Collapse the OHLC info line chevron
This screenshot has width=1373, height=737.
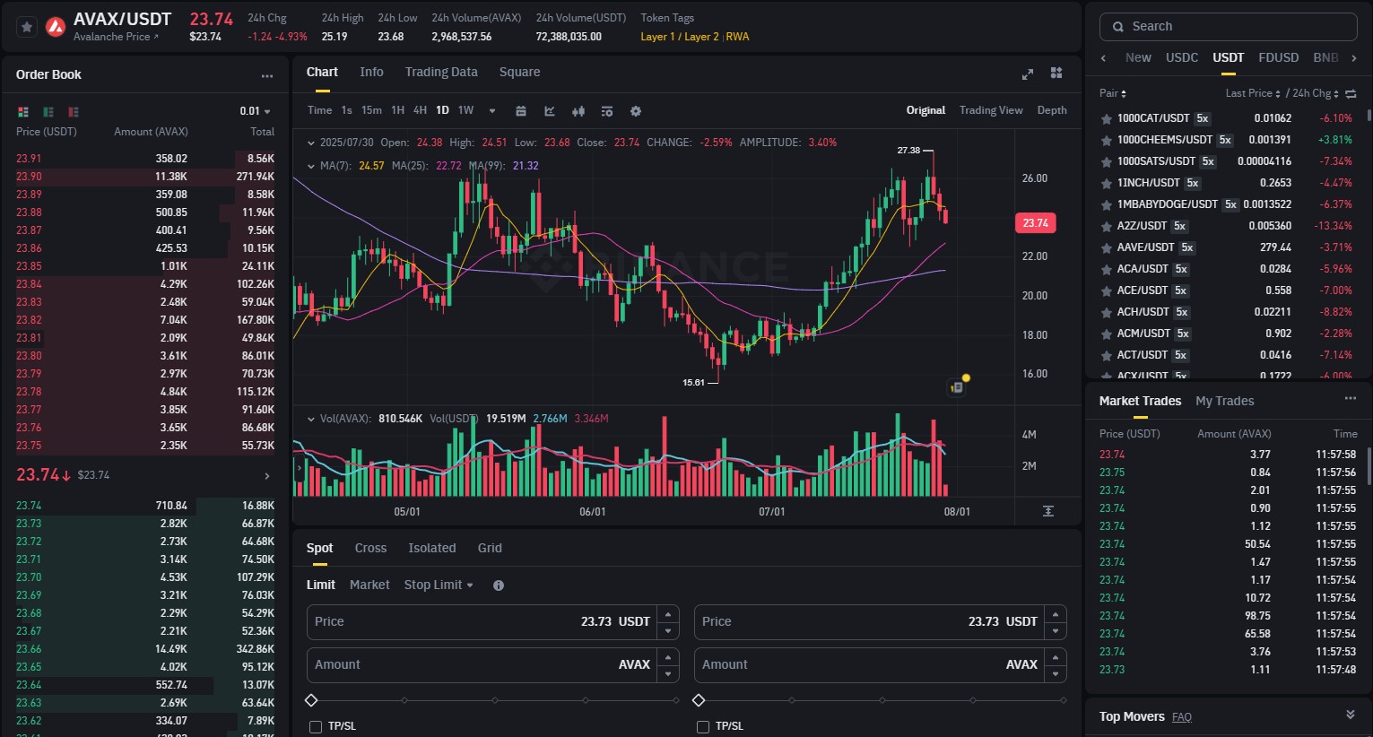coord(311,143)
